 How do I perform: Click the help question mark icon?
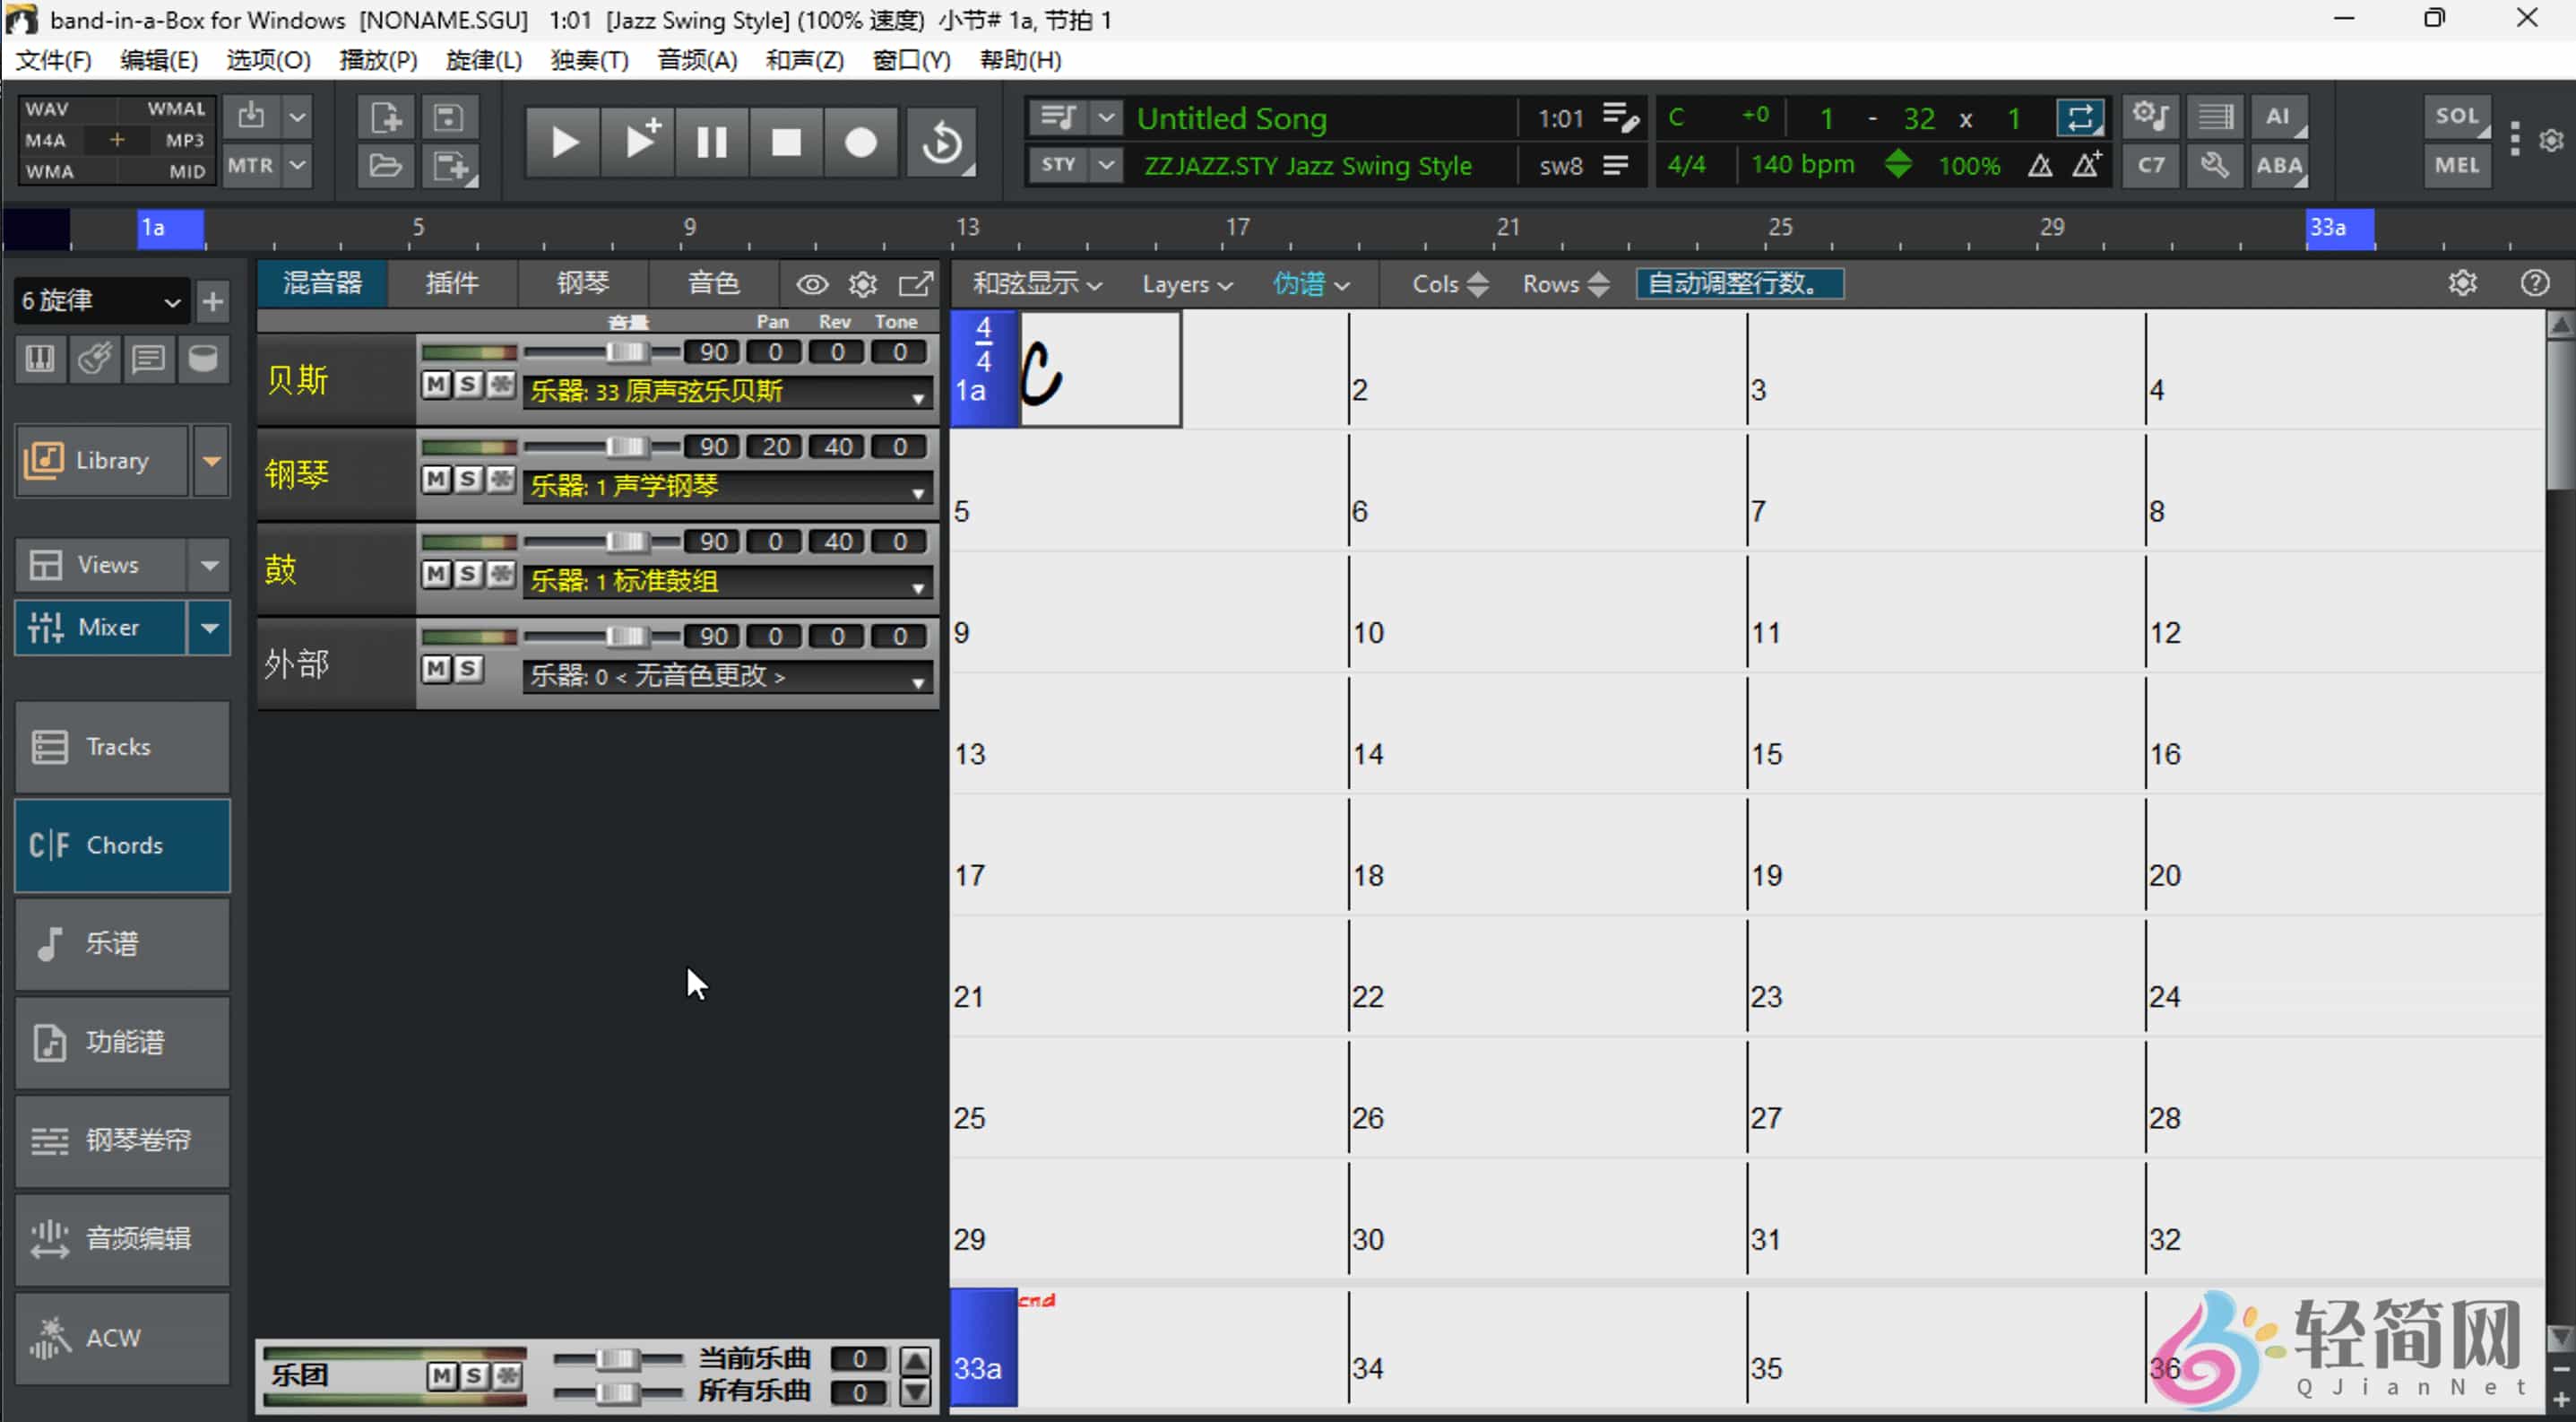point(2535,283)
